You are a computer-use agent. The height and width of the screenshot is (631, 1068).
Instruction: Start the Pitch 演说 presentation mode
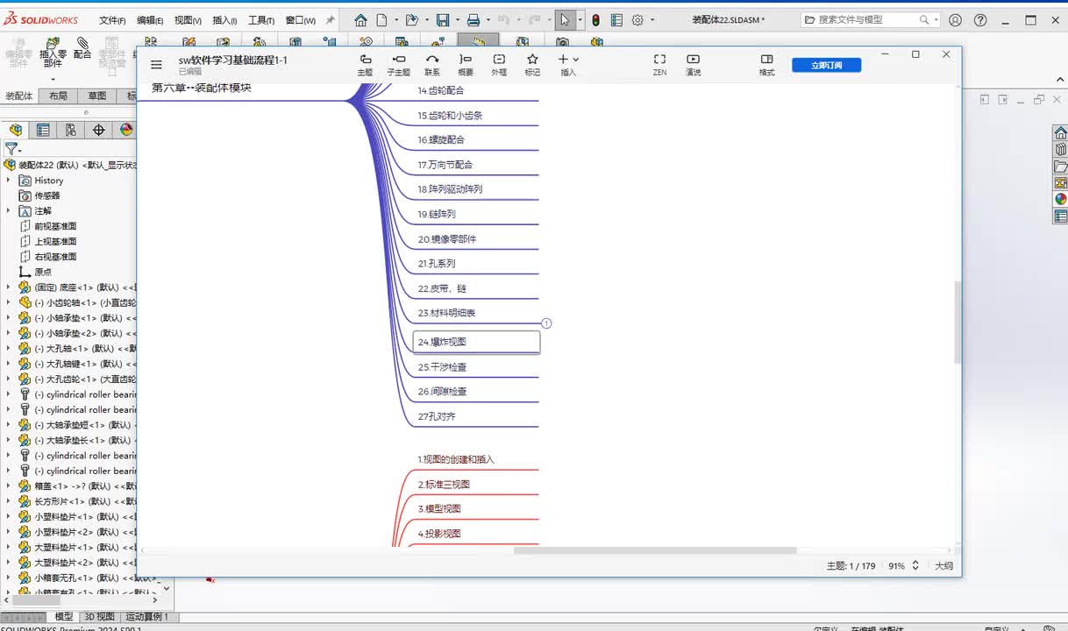click(694, 65)
